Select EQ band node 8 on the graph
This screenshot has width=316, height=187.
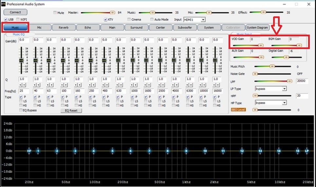168,151
